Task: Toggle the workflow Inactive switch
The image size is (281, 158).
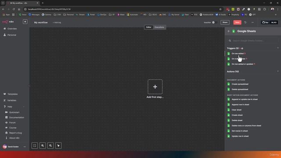Action: pyautogui.click(x=214, y=22)
